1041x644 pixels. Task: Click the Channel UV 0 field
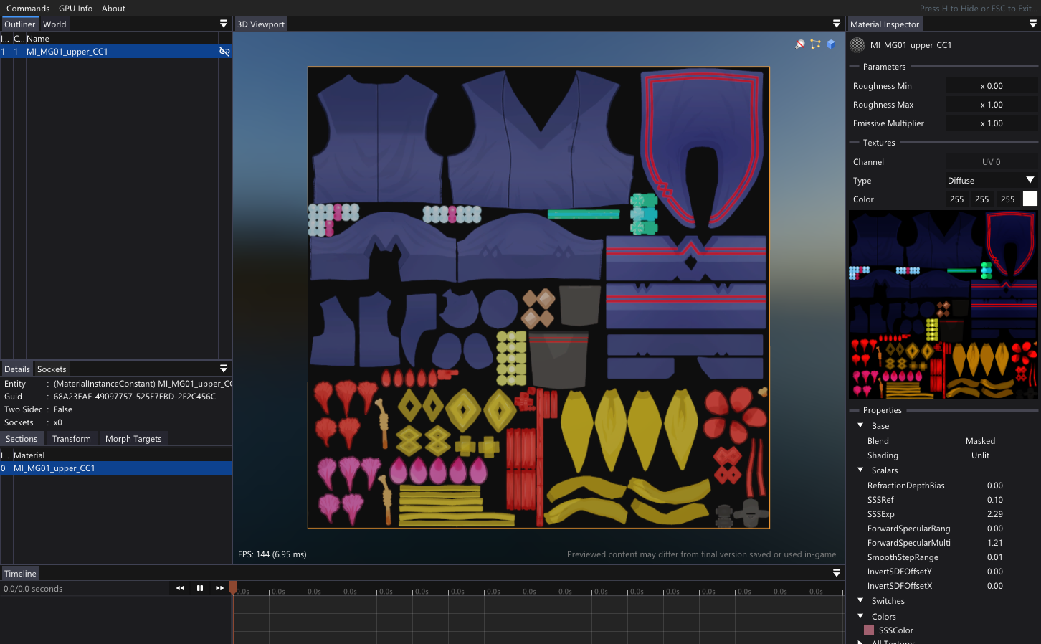(x=992, y=162)
